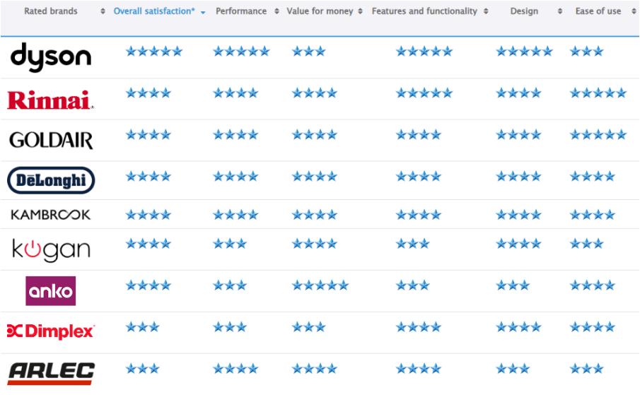Screen dimensions: 640x395
Task: Click Dyson's ease of use stars
Action: tap(586, 52)
